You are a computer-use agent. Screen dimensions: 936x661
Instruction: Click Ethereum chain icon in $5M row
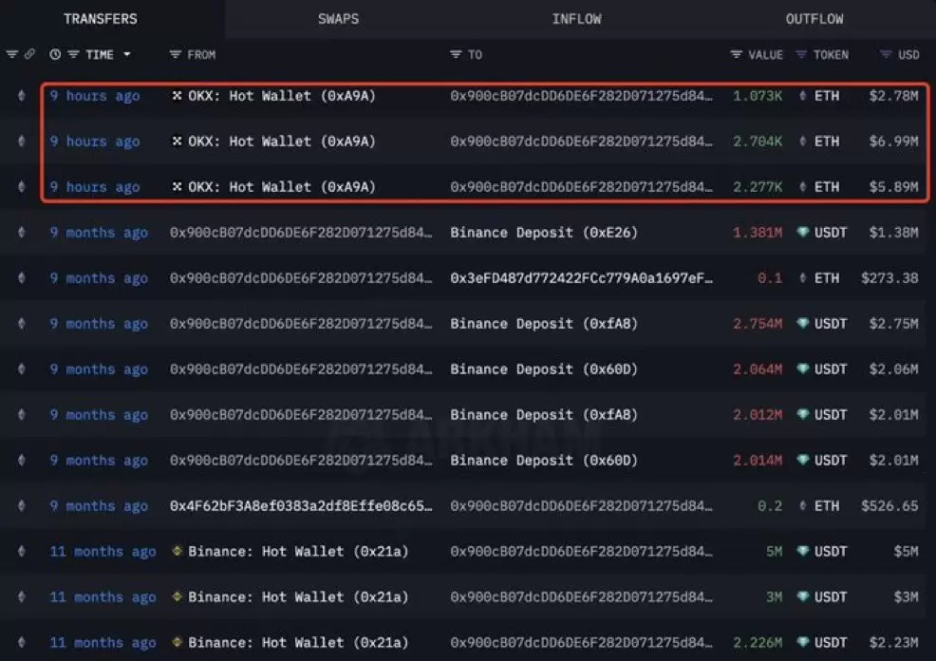click(x=22, y=551)
